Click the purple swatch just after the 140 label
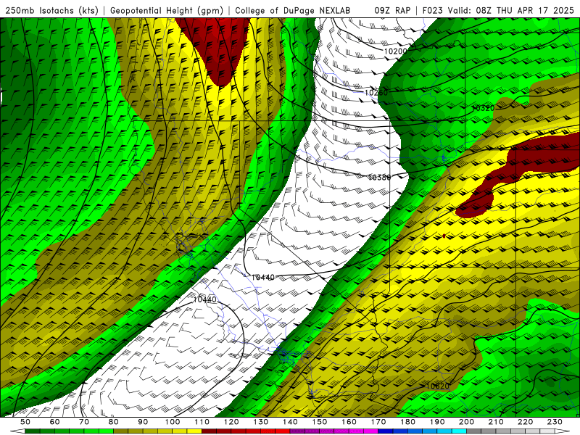580x435 pixels. (x=297, y=431)
